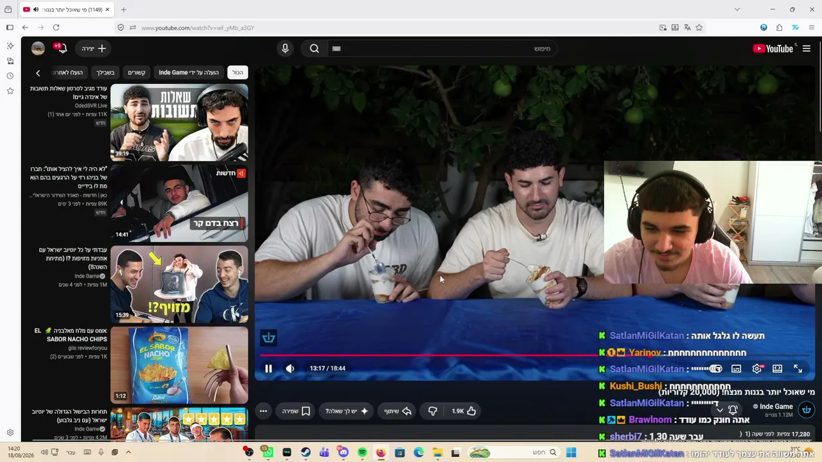Save the video with שמירה button

296,411
